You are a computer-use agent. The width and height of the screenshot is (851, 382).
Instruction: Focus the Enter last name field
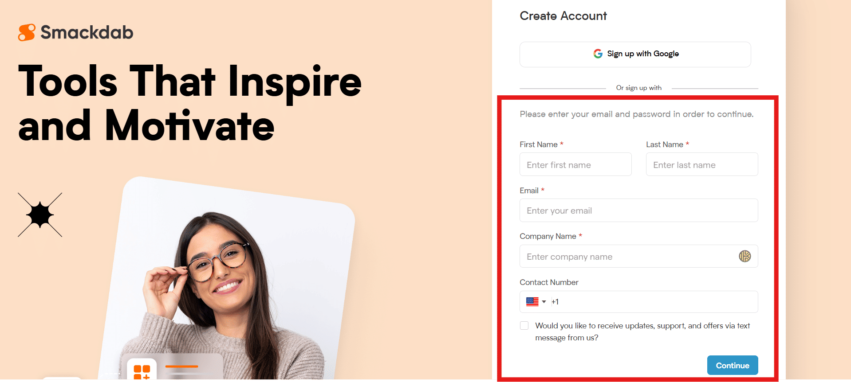point(702,164)
